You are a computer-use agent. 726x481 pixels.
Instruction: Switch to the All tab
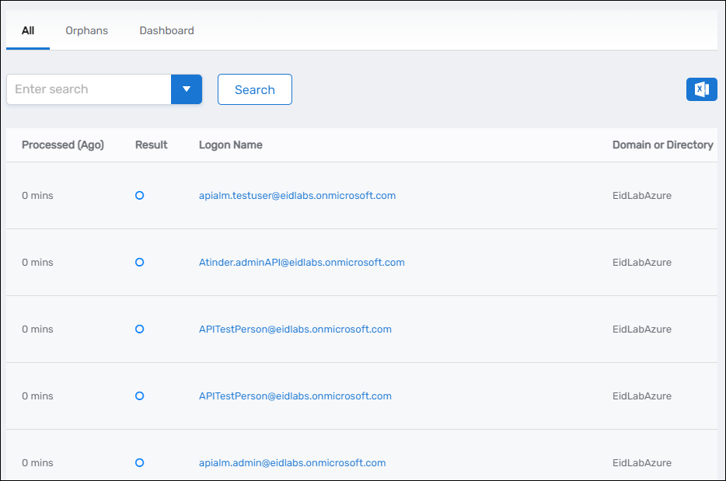tap(28, 31)
